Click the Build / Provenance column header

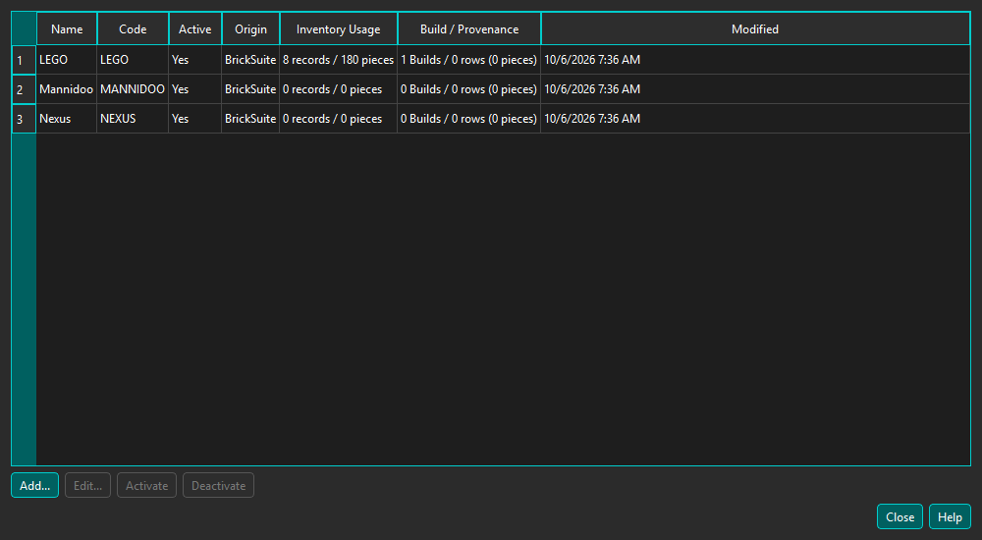coord(469,28)
